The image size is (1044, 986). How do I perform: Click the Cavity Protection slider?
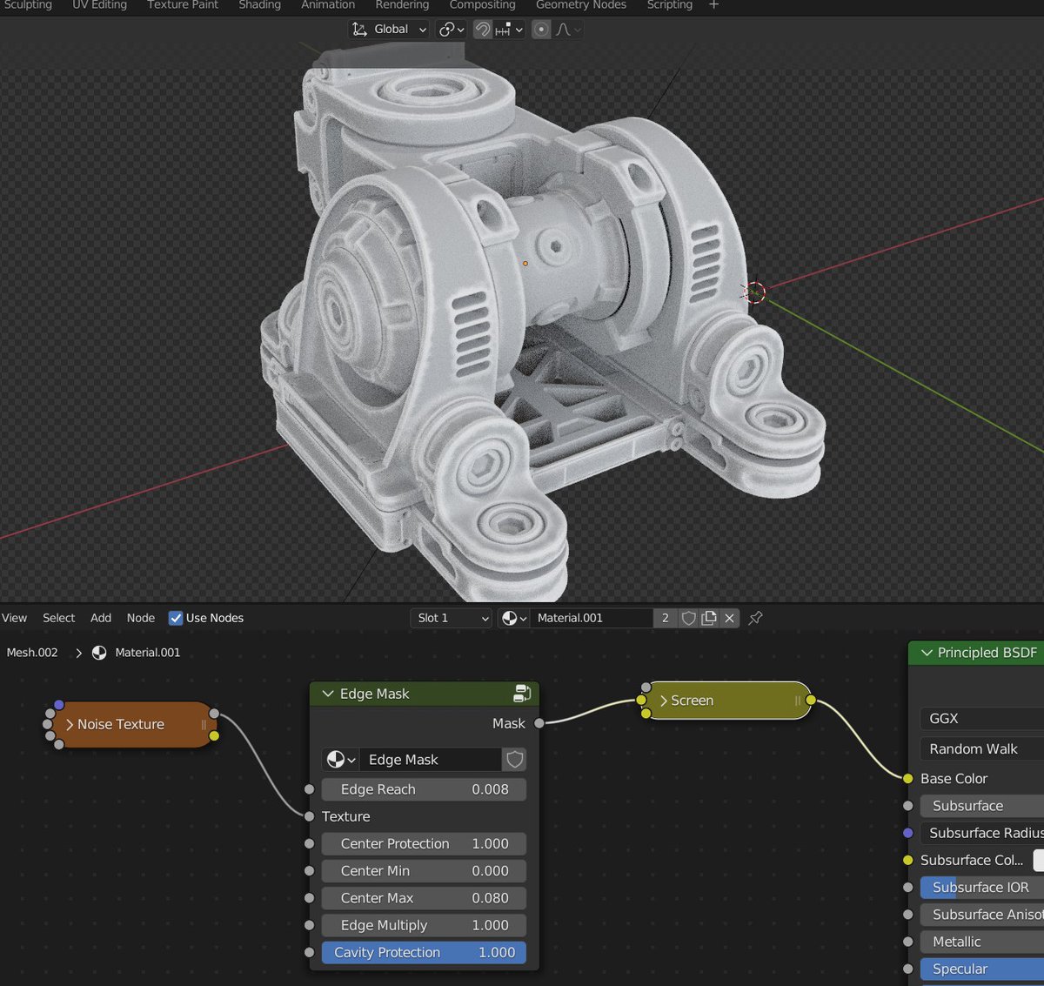[424, 952]
